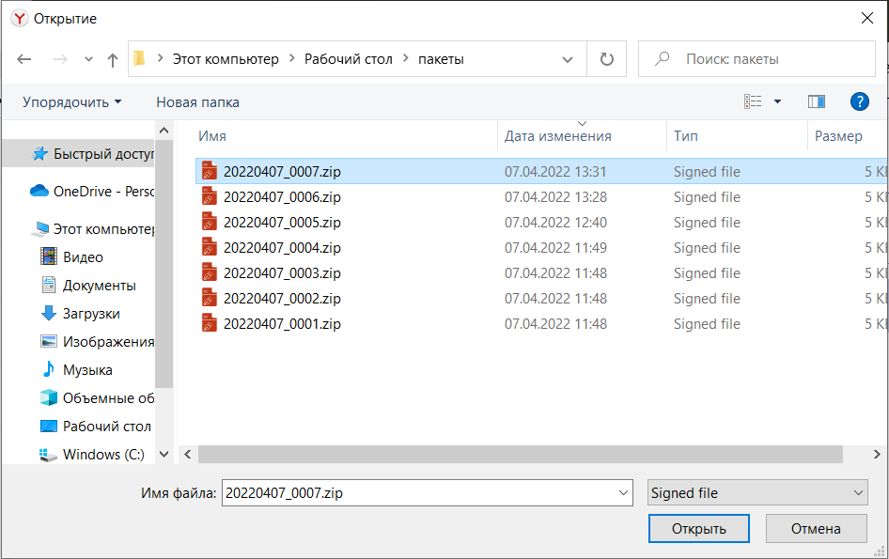Expand the address bar history dropdown

[568, 59]
